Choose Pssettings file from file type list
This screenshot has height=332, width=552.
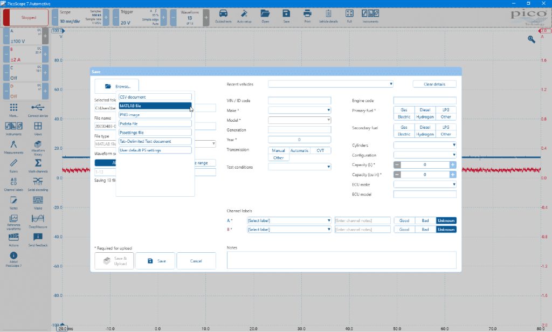click(x=155, y=133)
